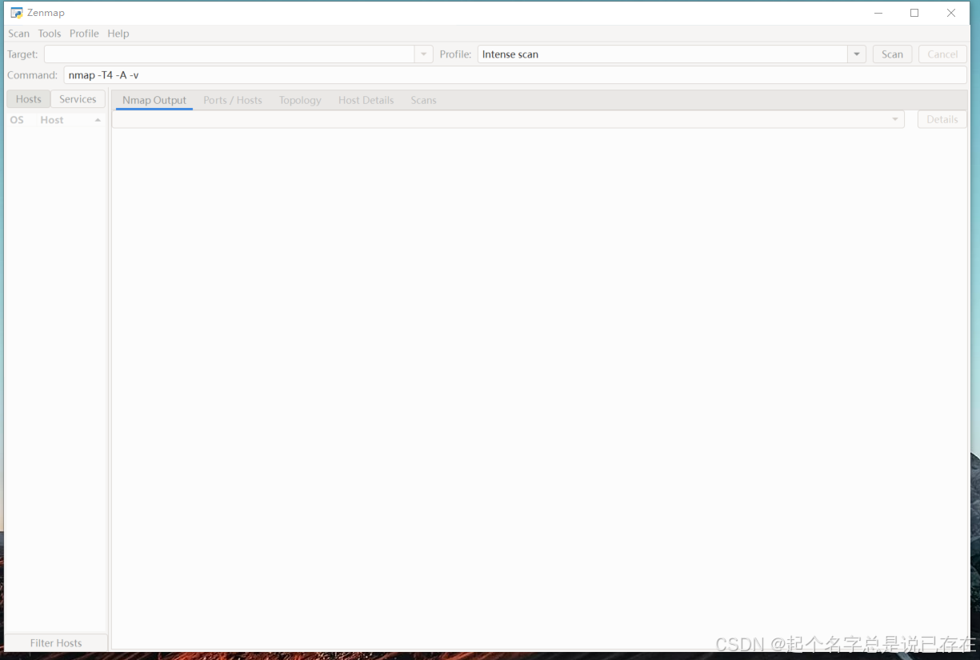Focus the Target input field
The width and height of the screenshot is (980, 660).
tap(229, 54)
